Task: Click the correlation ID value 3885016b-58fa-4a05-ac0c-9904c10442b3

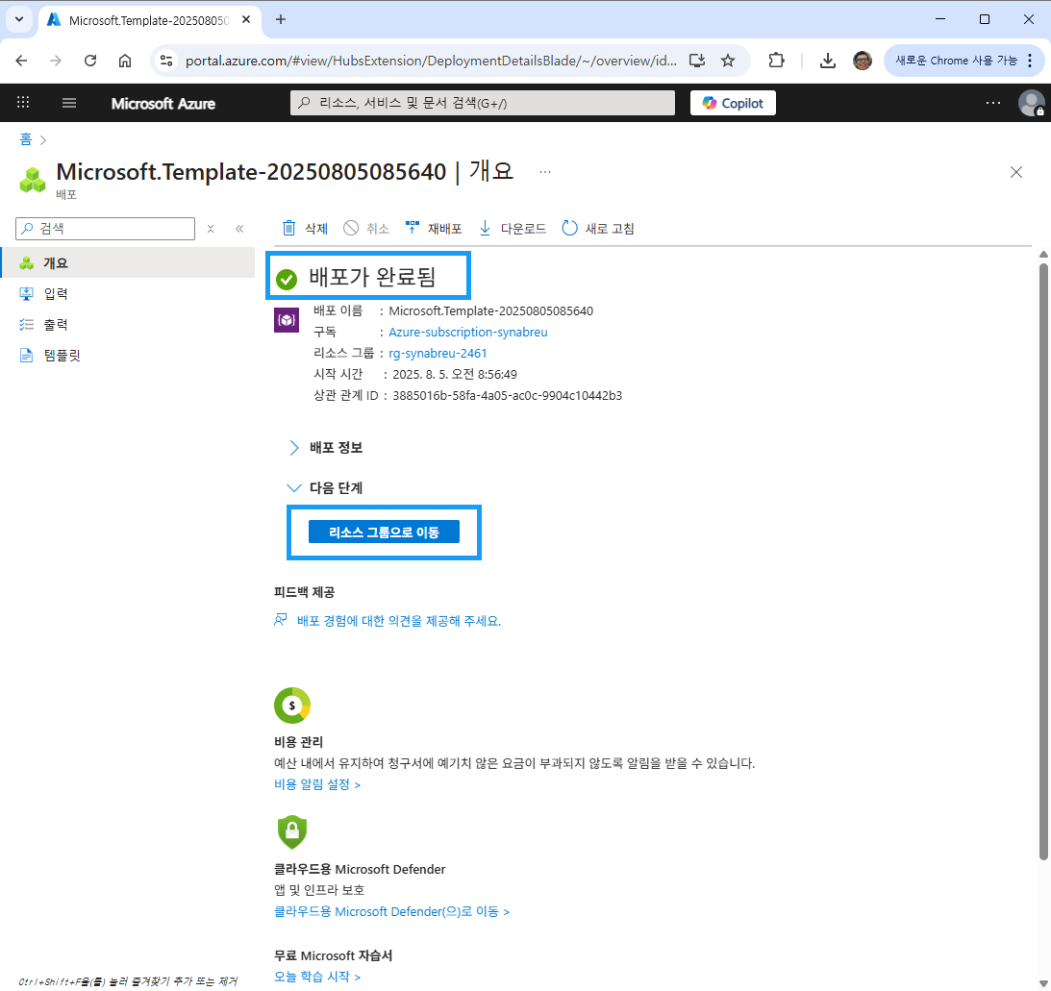Action: [508, 396]
